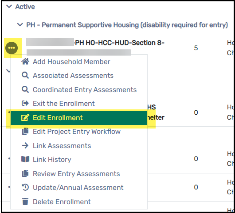Click the open book icon for Link History
The width and height of the screenshot is (235, 213).
coord(25,159)
